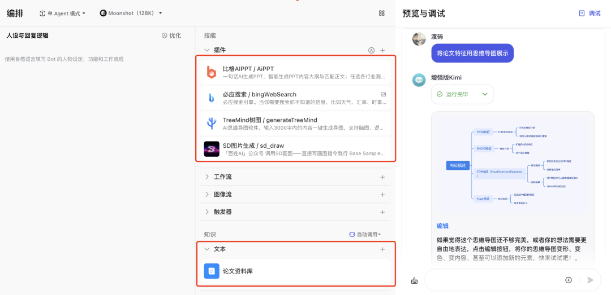
Task: Add an image flow via the 图像流 plus icon
Action: (382, 194)
